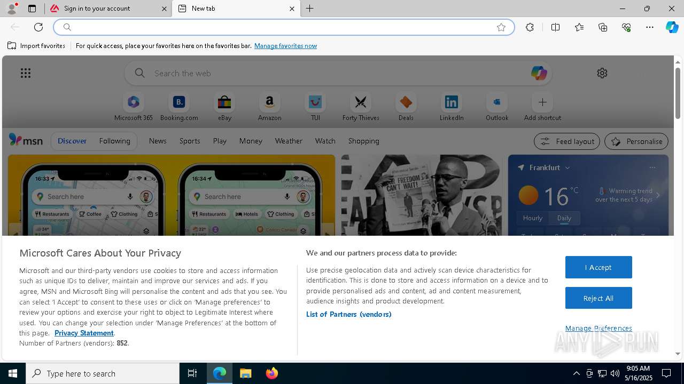Launch Firefox from the taskbar
This screenshot has height=384, width=684.
coord(271,373)
